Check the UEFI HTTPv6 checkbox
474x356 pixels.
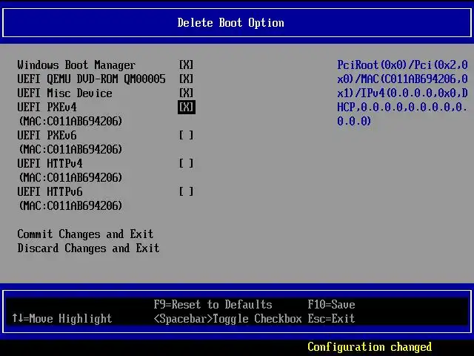click(186, 191)
